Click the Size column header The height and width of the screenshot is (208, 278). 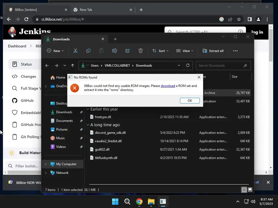241,77
